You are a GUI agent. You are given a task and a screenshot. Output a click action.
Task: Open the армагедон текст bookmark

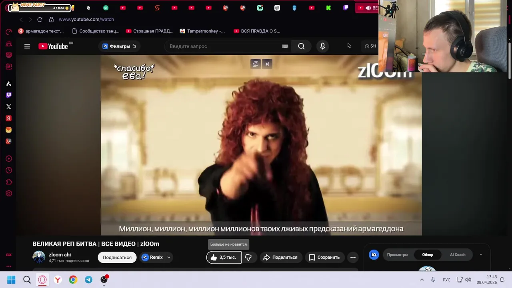41,31
